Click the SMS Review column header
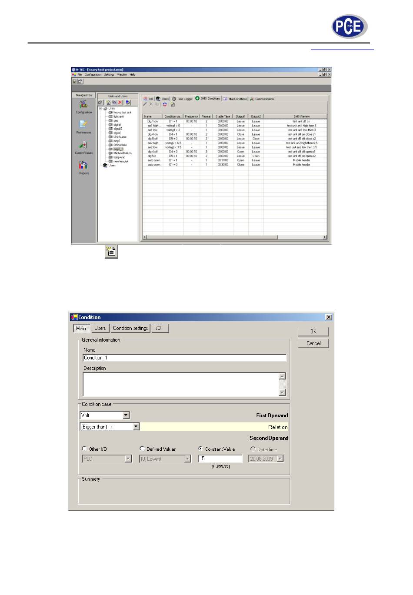 click(296, 116)
